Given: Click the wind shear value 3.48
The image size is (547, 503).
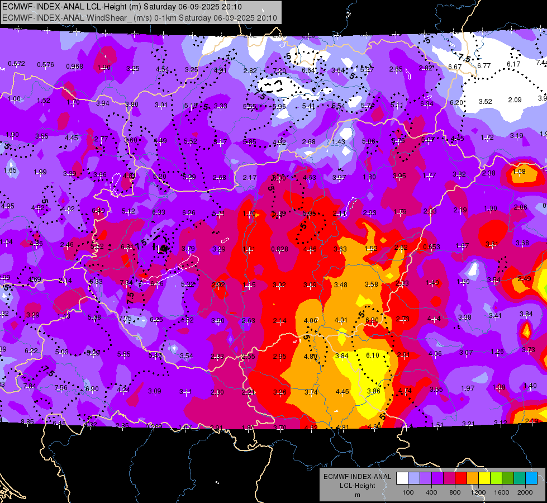Looking at the screenshot, I should (x=340, y=285).
